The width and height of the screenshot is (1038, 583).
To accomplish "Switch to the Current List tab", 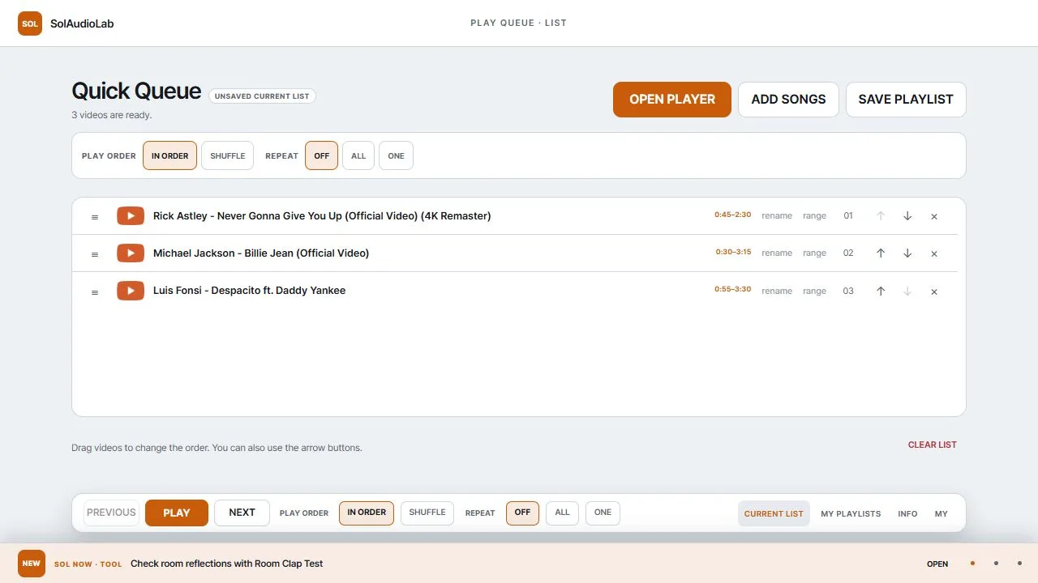I will pos(774,513).
